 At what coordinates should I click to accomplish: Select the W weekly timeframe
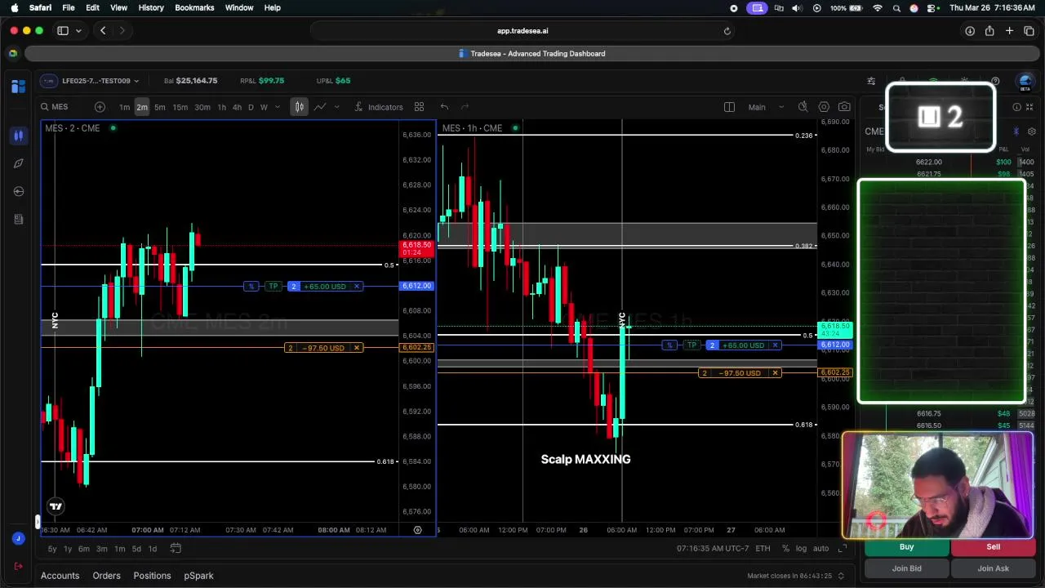(x=264, y=107)
